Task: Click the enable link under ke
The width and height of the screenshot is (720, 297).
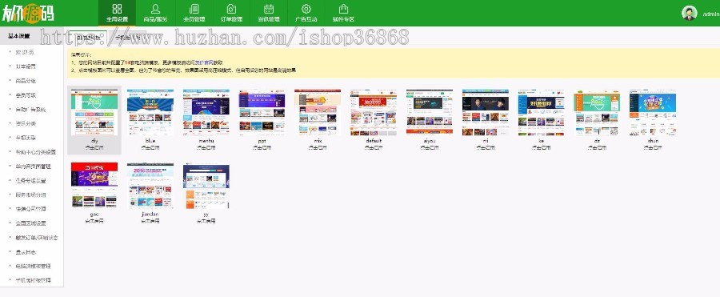Action: 542,148
